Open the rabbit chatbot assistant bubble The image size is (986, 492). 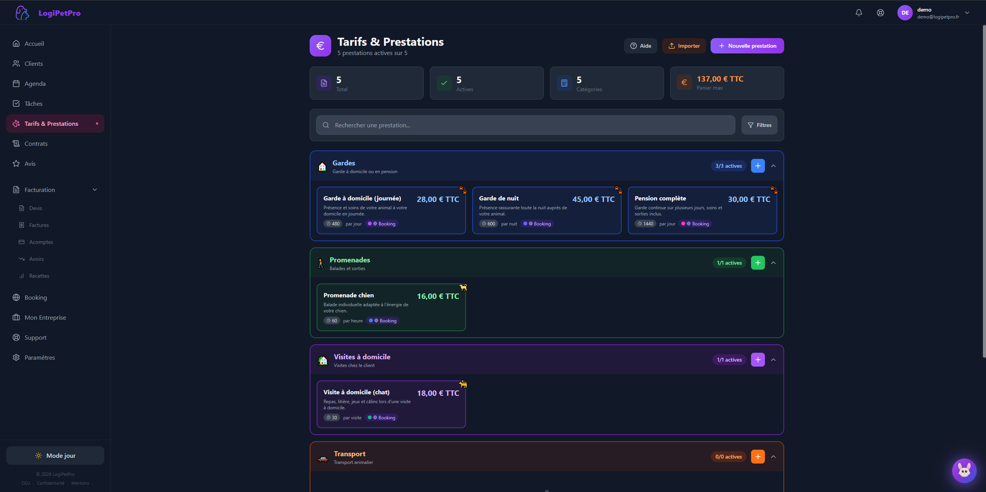[x=964, y=470]
